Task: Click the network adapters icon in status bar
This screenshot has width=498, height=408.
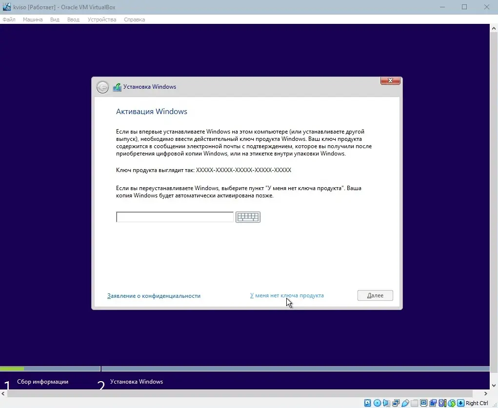Action: [396, 403]
